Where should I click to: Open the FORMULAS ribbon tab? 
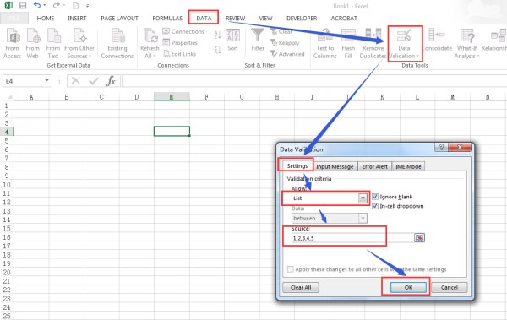(167, 18)
